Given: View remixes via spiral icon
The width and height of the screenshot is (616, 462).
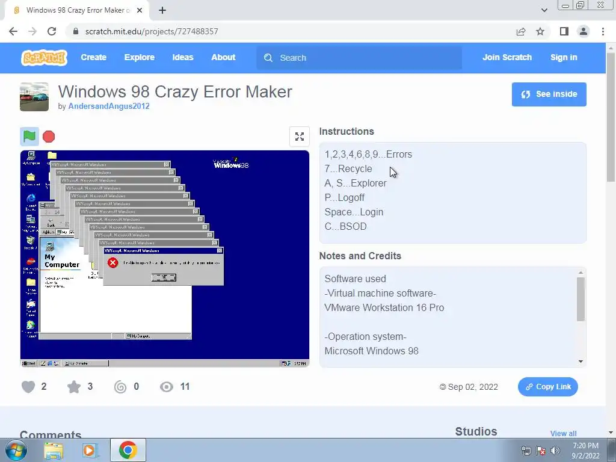Looking at the screenshot, I should [120, 387].
